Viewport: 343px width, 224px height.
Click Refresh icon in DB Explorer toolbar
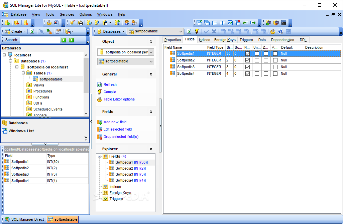point(32,31)
